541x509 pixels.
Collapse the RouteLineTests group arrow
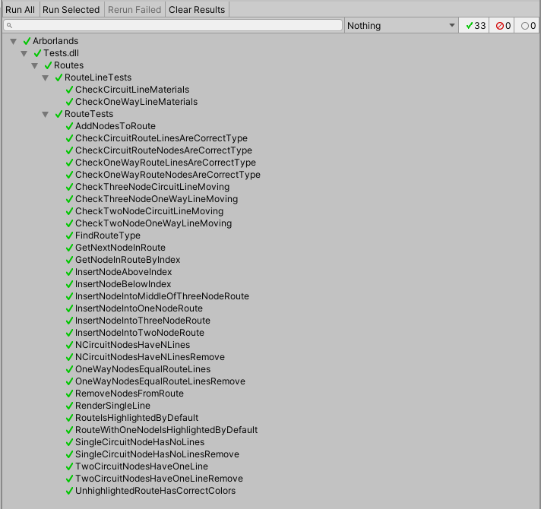tap(46, 77)
